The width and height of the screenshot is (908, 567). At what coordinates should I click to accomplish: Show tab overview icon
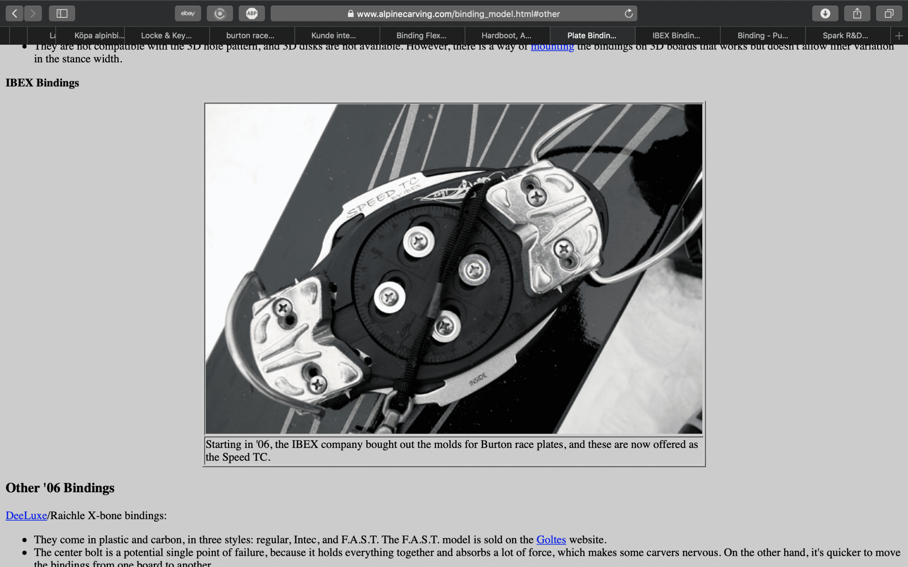(x=888, y=14)
